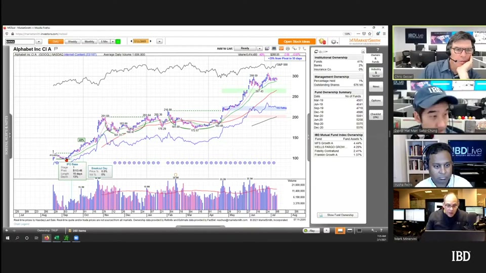Click the GOOGL symbol input field
Image resolution: width=486 pixels, height=273 pixels.
click(20, 41)
